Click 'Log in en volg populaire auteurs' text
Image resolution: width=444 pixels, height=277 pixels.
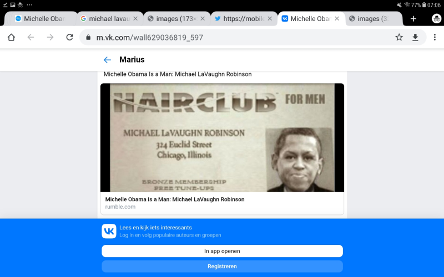click(x=170, y=235)
